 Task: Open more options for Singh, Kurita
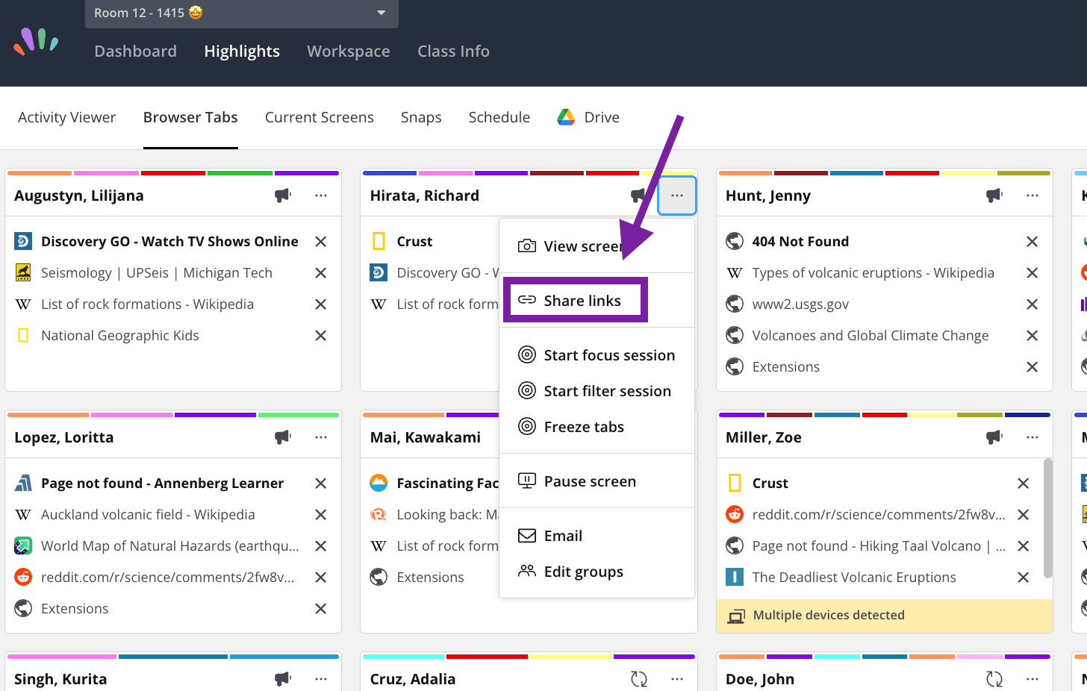point(321,679)
